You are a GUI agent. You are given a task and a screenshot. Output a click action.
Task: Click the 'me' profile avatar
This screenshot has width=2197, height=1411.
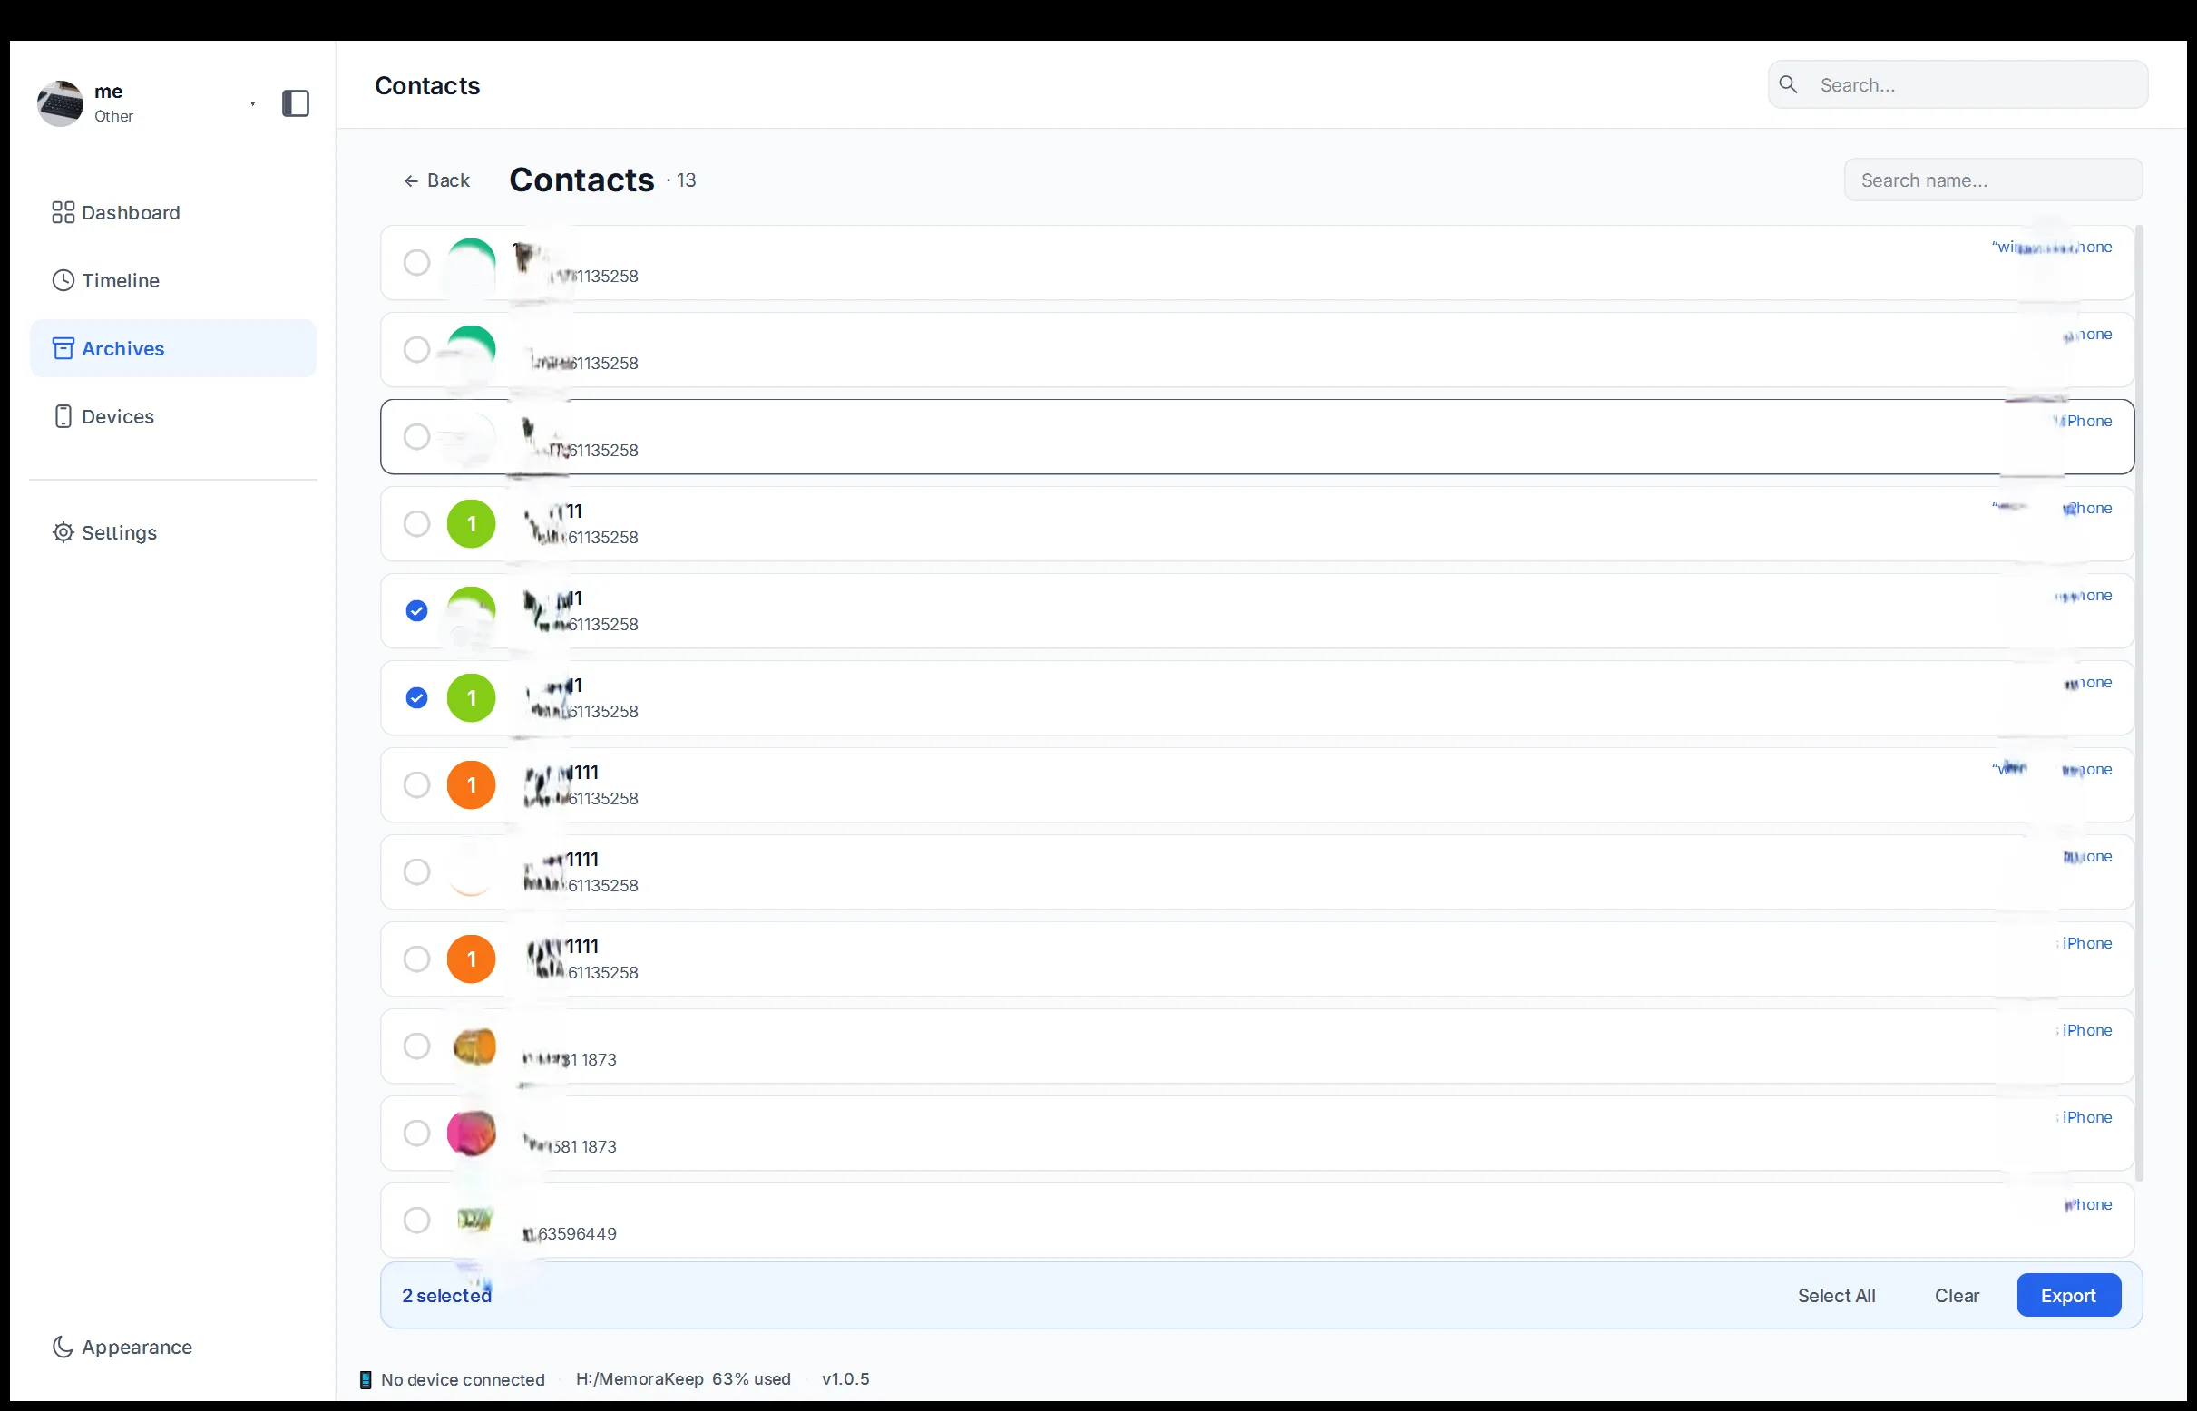61,103
